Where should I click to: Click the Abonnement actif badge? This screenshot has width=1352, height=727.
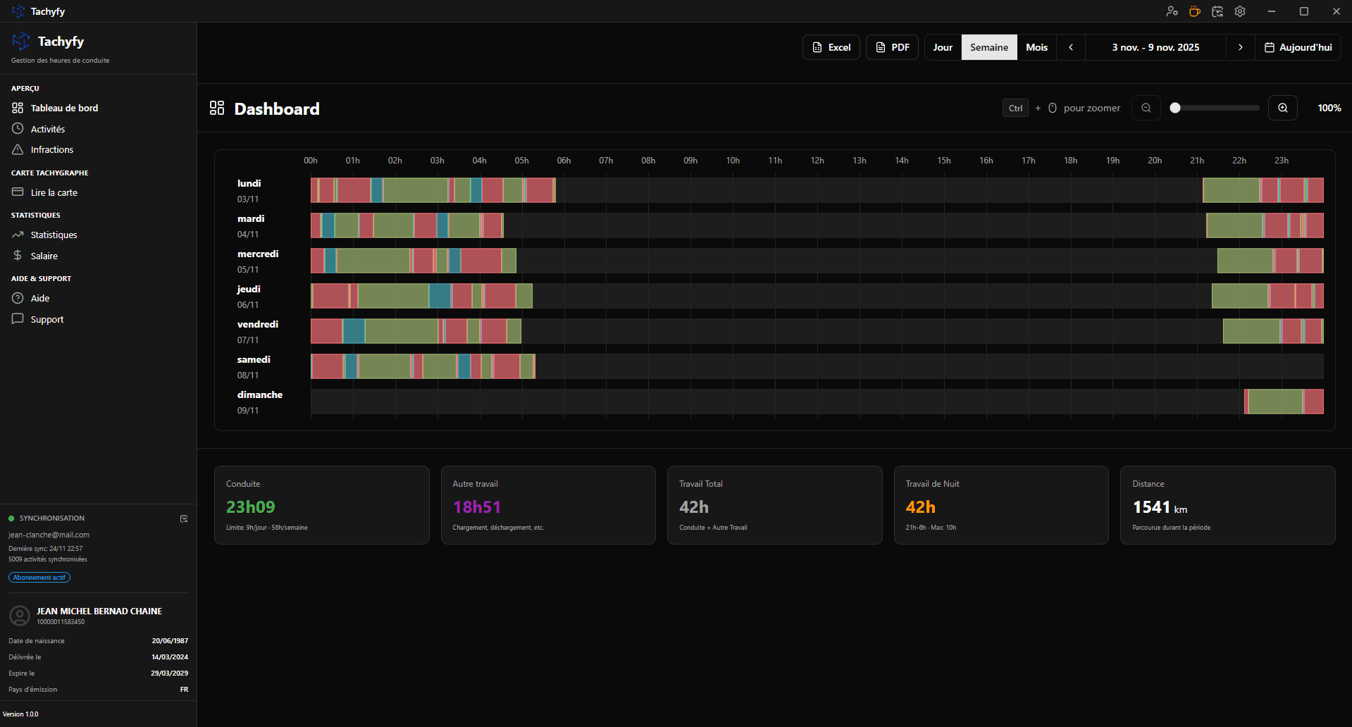[39, 577]
